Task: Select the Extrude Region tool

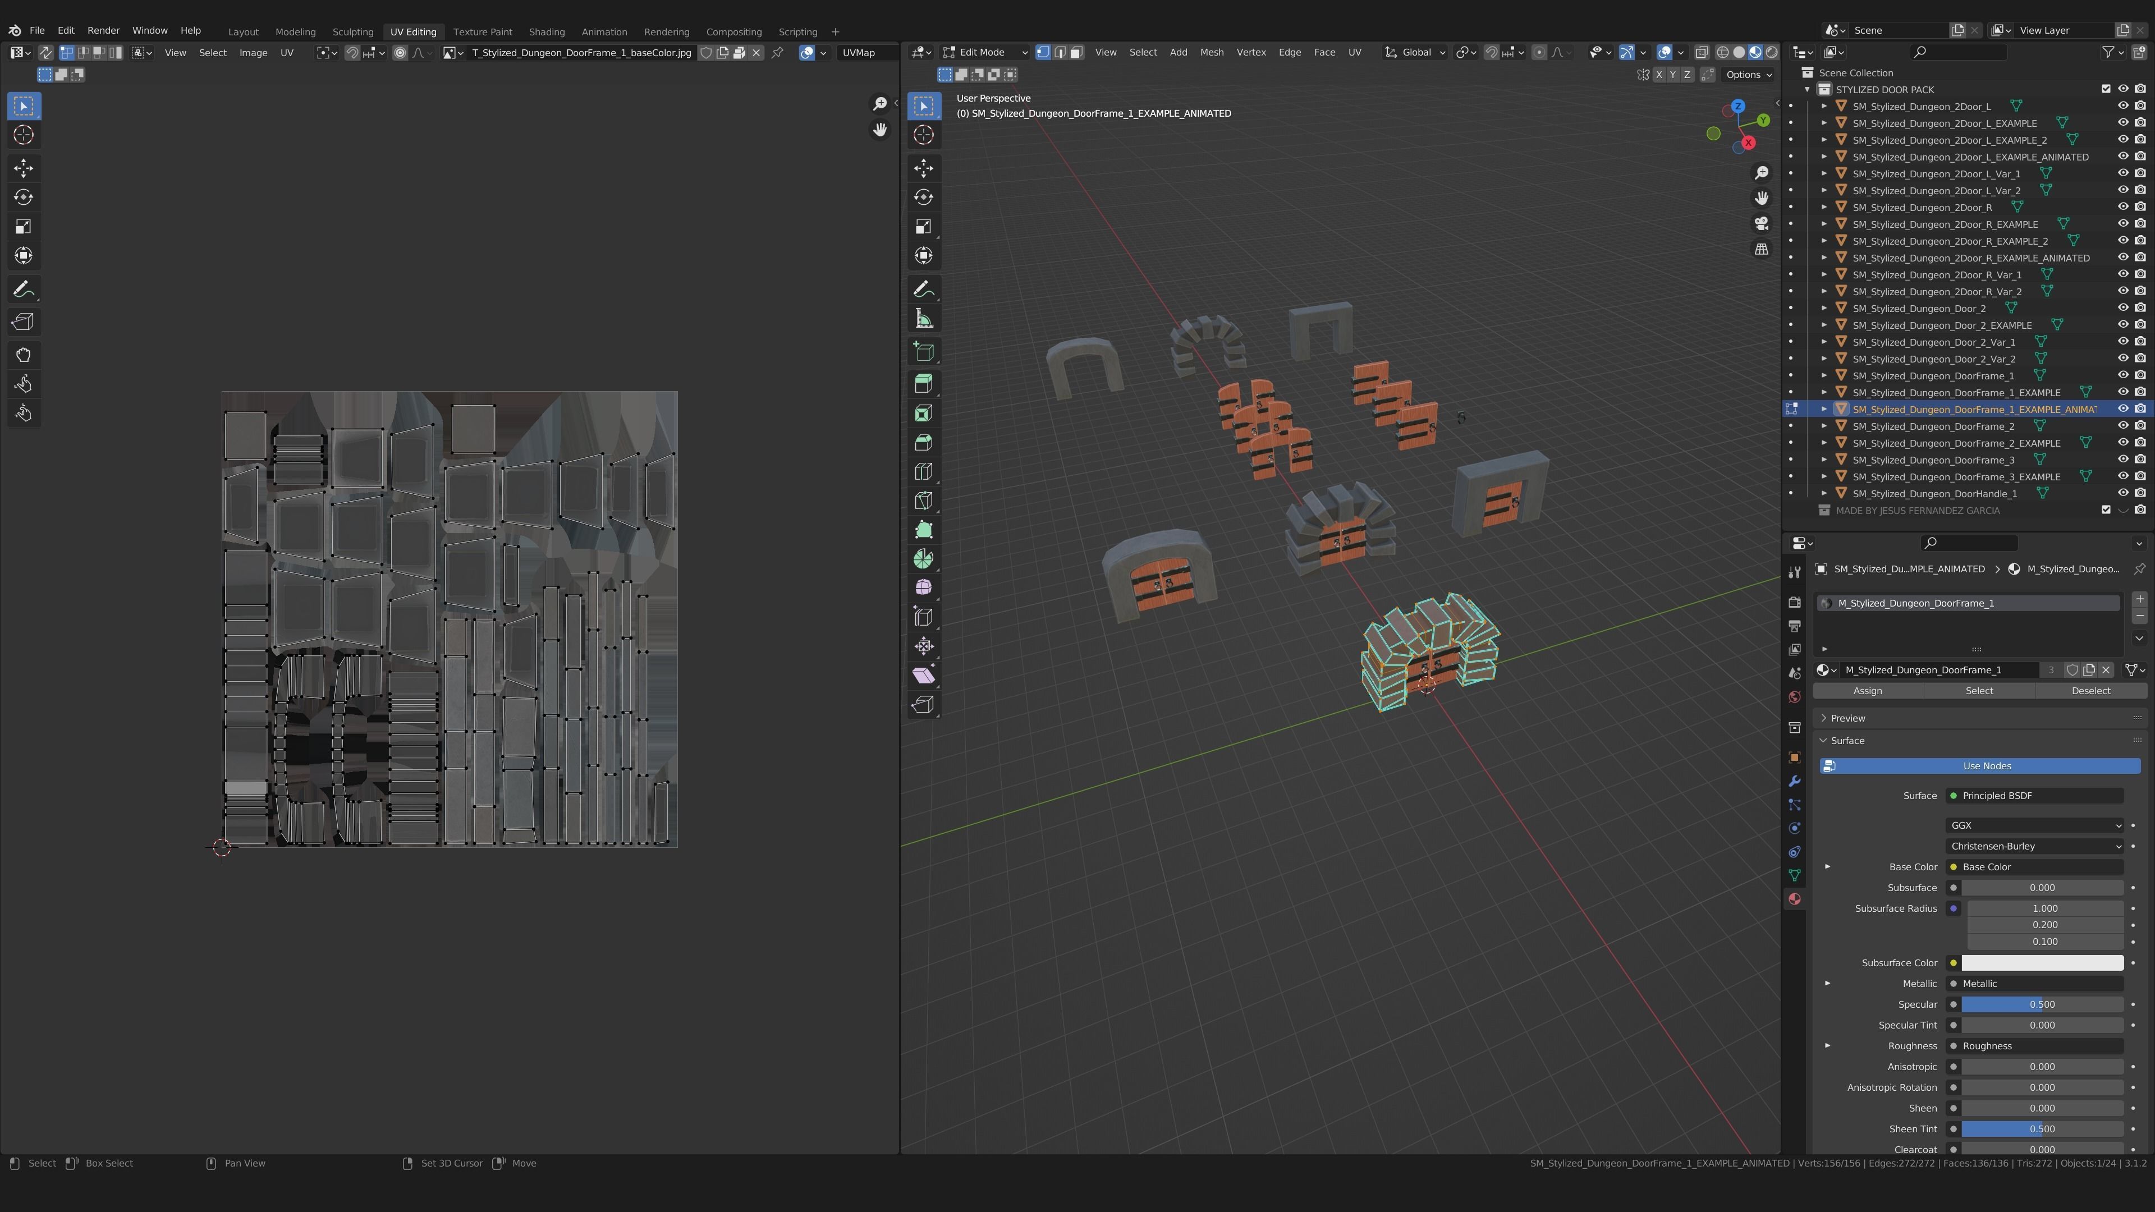Action: (924, 384)
